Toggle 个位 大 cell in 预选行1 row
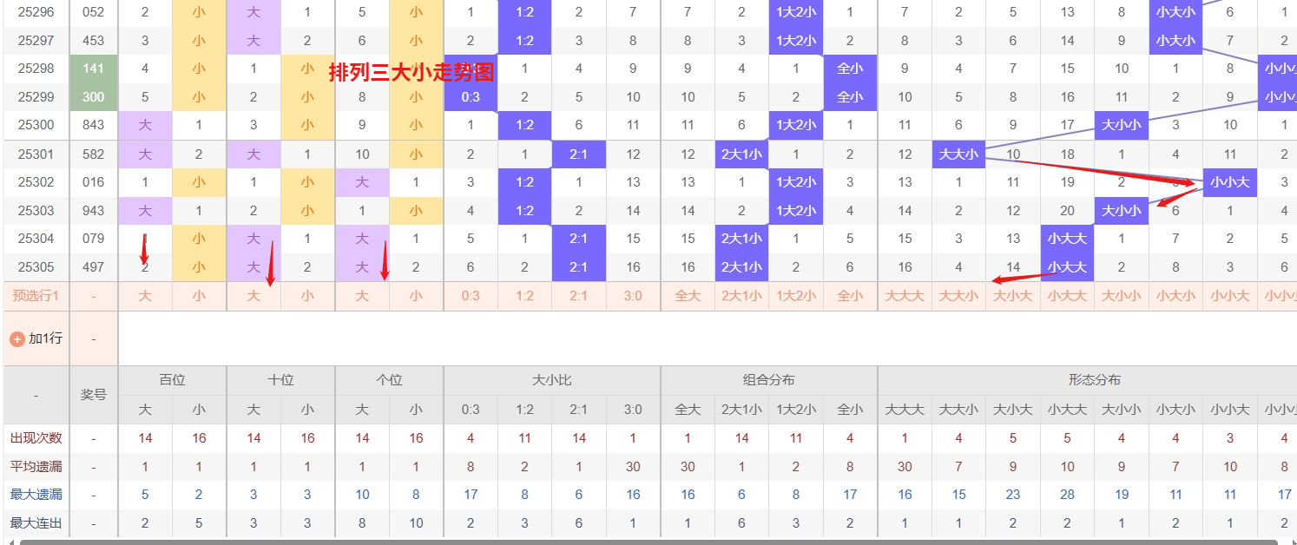This screenshot has width=1297, height=545. pyautogui.click(x=362, y=296)
